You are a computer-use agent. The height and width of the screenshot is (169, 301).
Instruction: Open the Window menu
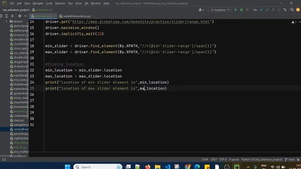95,3
